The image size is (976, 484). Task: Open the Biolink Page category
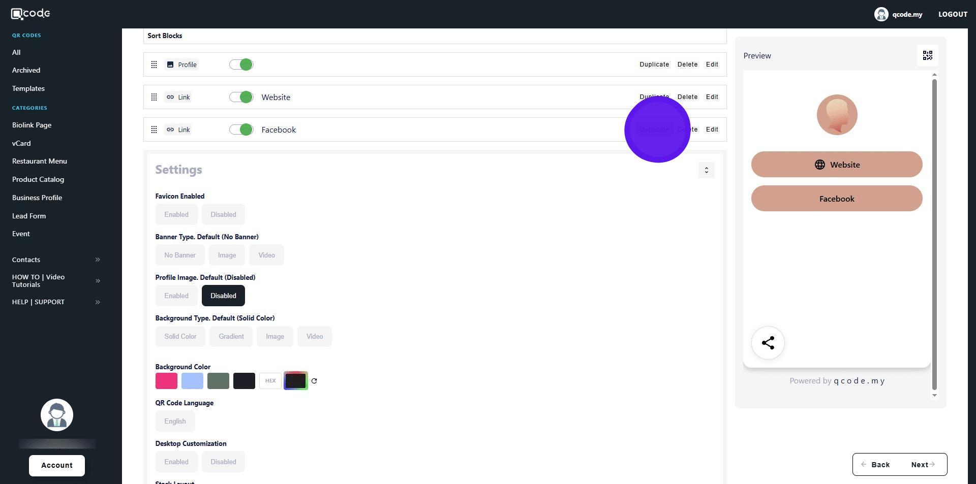(32, 125)
